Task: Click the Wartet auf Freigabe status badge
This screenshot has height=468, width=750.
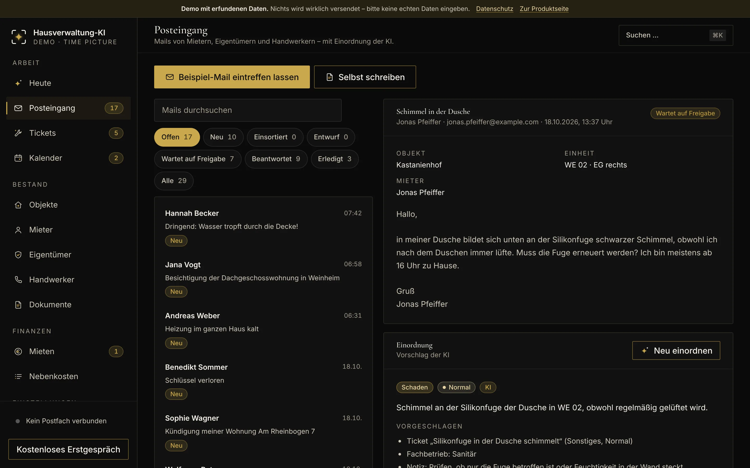Action: click(685, 113)
